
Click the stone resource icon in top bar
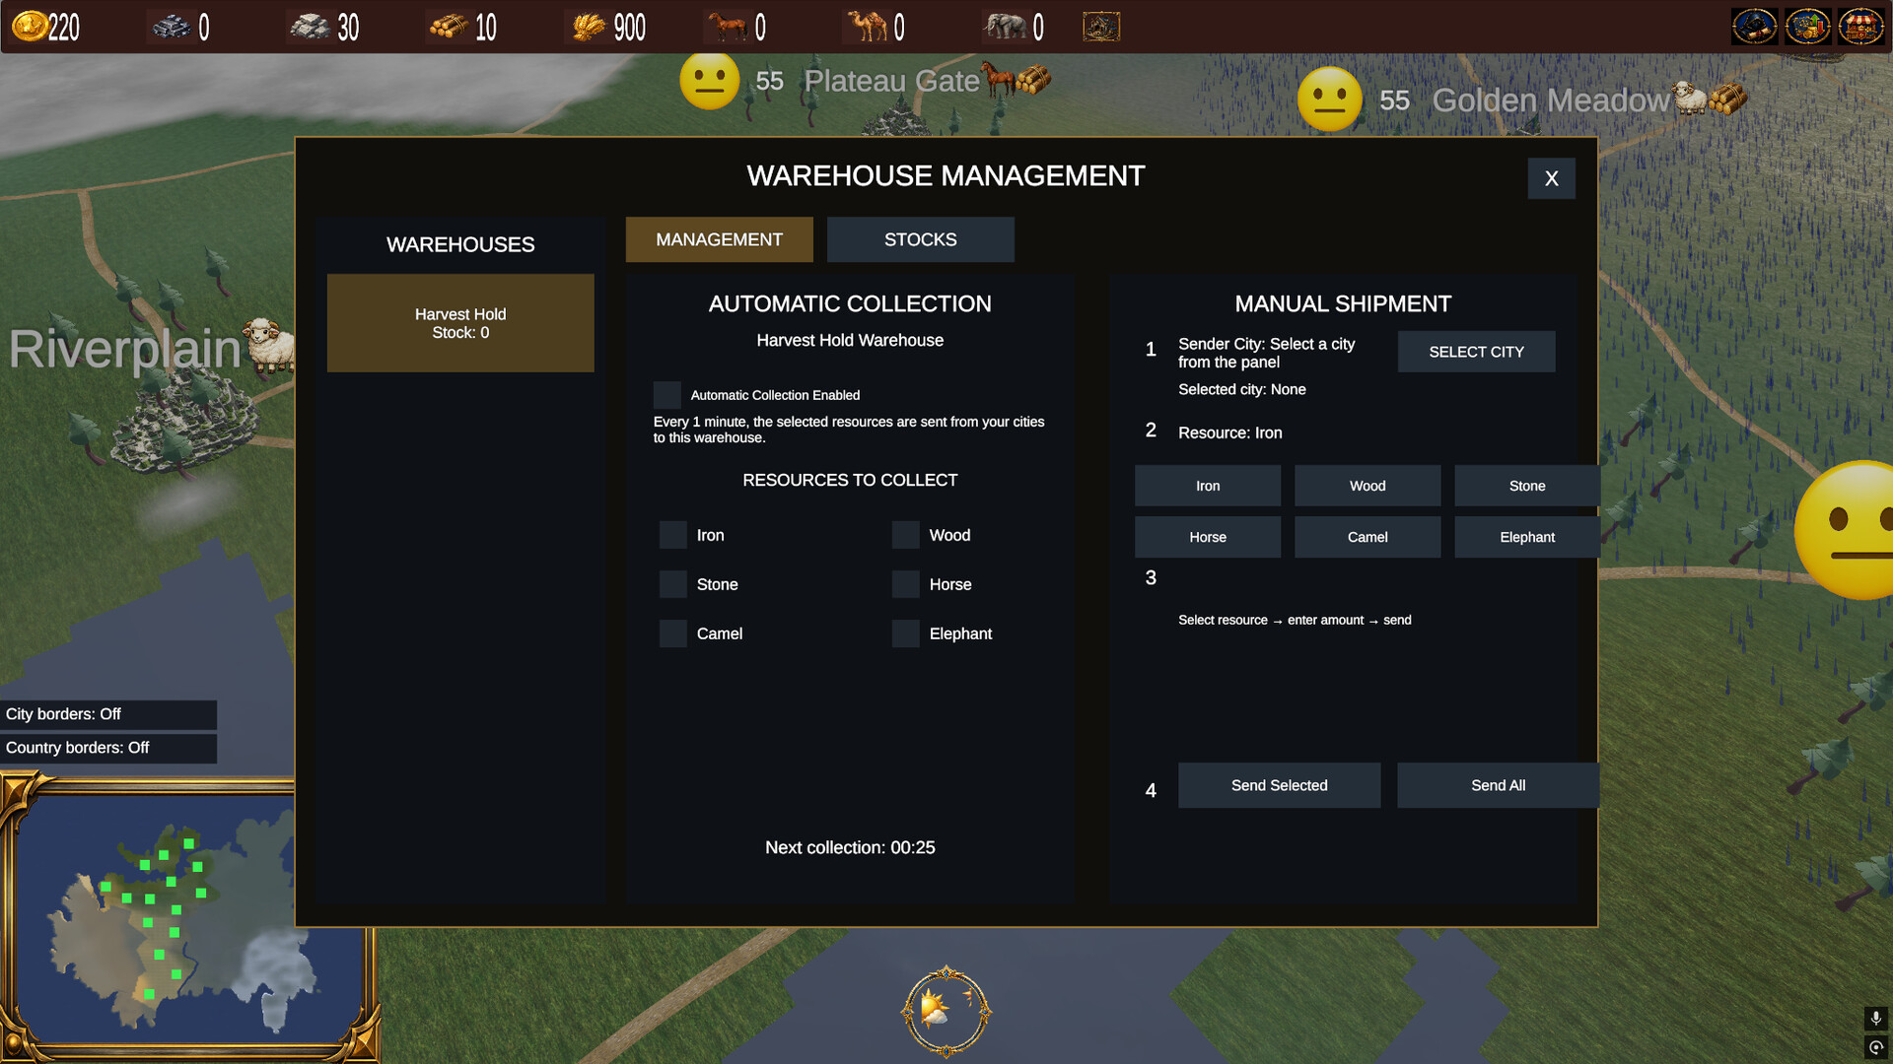pos(310,27)
